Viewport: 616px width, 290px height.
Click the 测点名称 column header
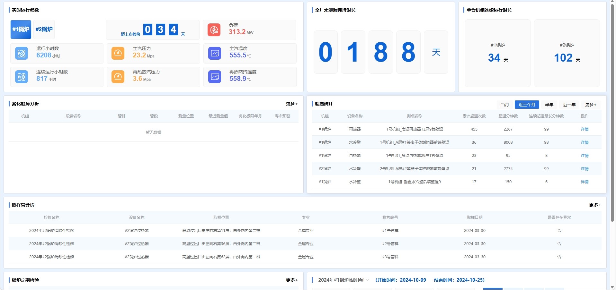pyautogui.click(x=414, y=116)
